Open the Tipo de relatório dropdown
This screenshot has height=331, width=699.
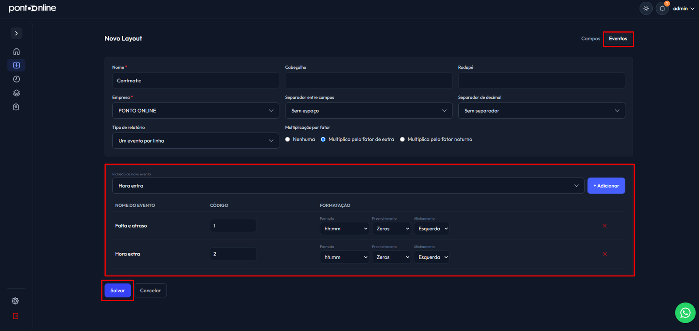195,141
